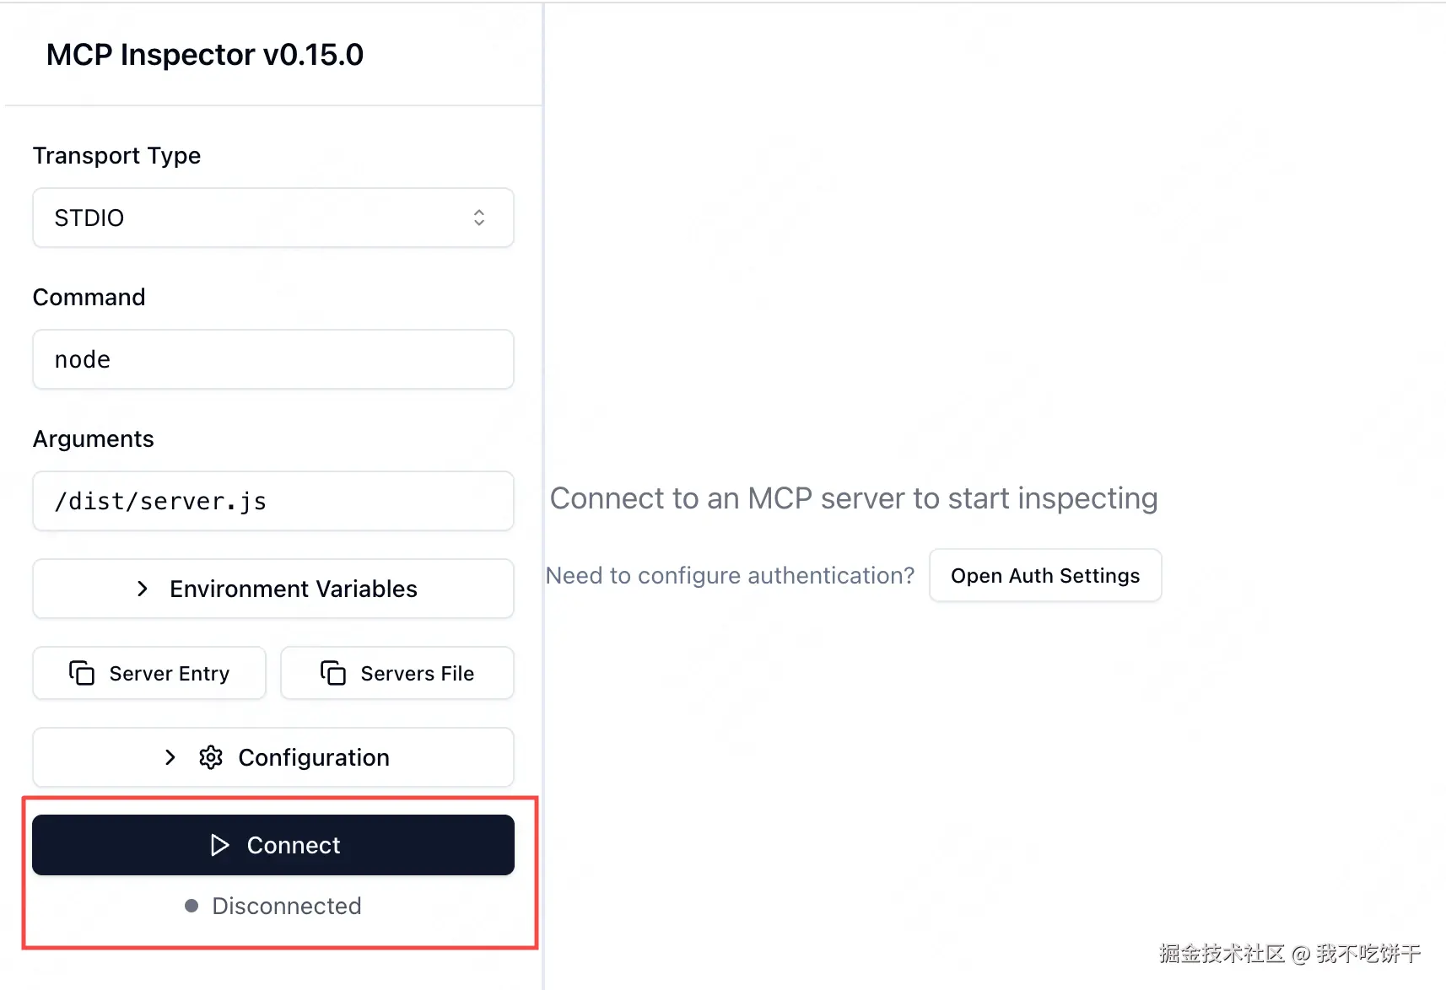Viewport: 1446px width, 990px height.
Task: Click the MCP Inspector v0.15.0 title
Action: 205,55
